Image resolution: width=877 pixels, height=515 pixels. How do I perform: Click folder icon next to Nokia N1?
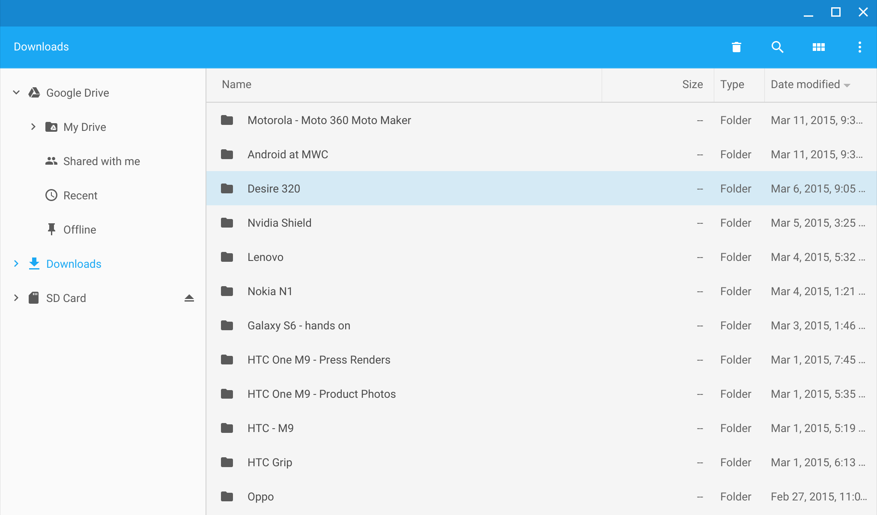227,291
